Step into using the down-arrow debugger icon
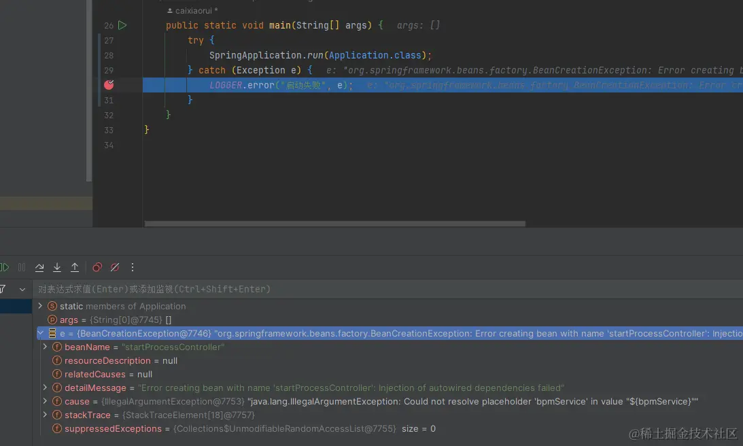Screen dimensions: 743x446 57,267
